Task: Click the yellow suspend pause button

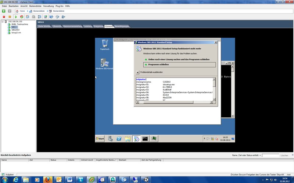Action: [10, 17]
